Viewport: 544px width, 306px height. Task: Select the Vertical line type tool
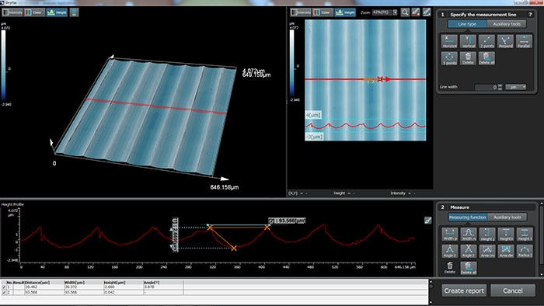(468, 41)
